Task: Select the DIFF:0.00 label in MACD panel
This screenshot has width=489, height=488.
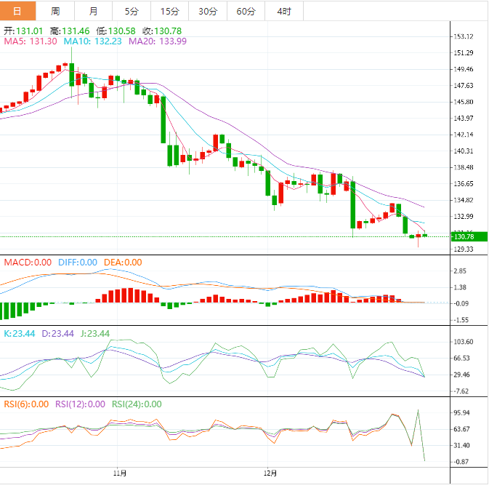Action: [x=77, y=263]
